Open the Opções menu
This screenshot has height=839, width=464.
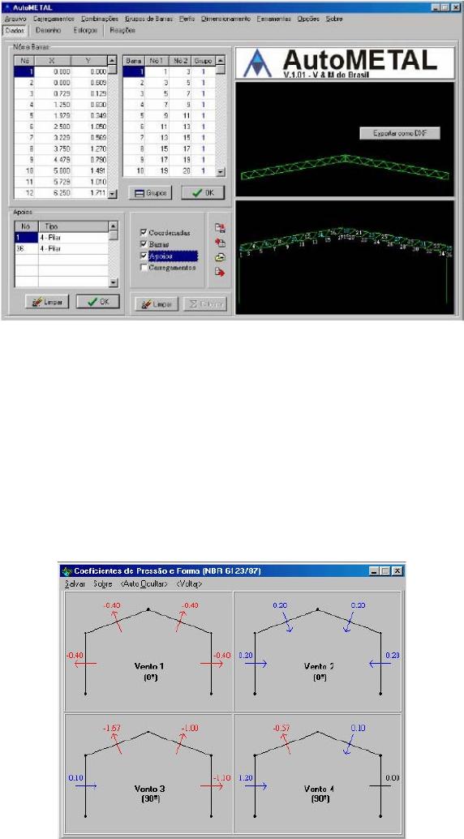tap(307, 19)
